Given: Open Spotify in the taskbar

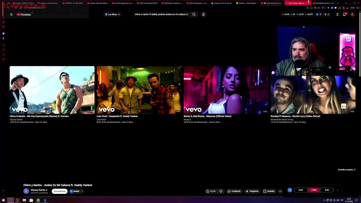Looking at the screenshot, I should pos(38,200).
